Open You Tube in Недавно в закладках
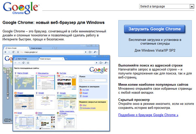 [86, 90]
